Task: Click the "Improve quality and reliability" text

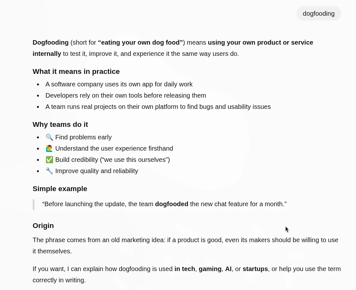Action: pos(97,171)
